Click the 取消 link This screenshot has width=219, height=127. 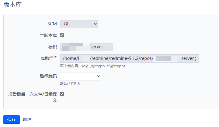[27, 119]
